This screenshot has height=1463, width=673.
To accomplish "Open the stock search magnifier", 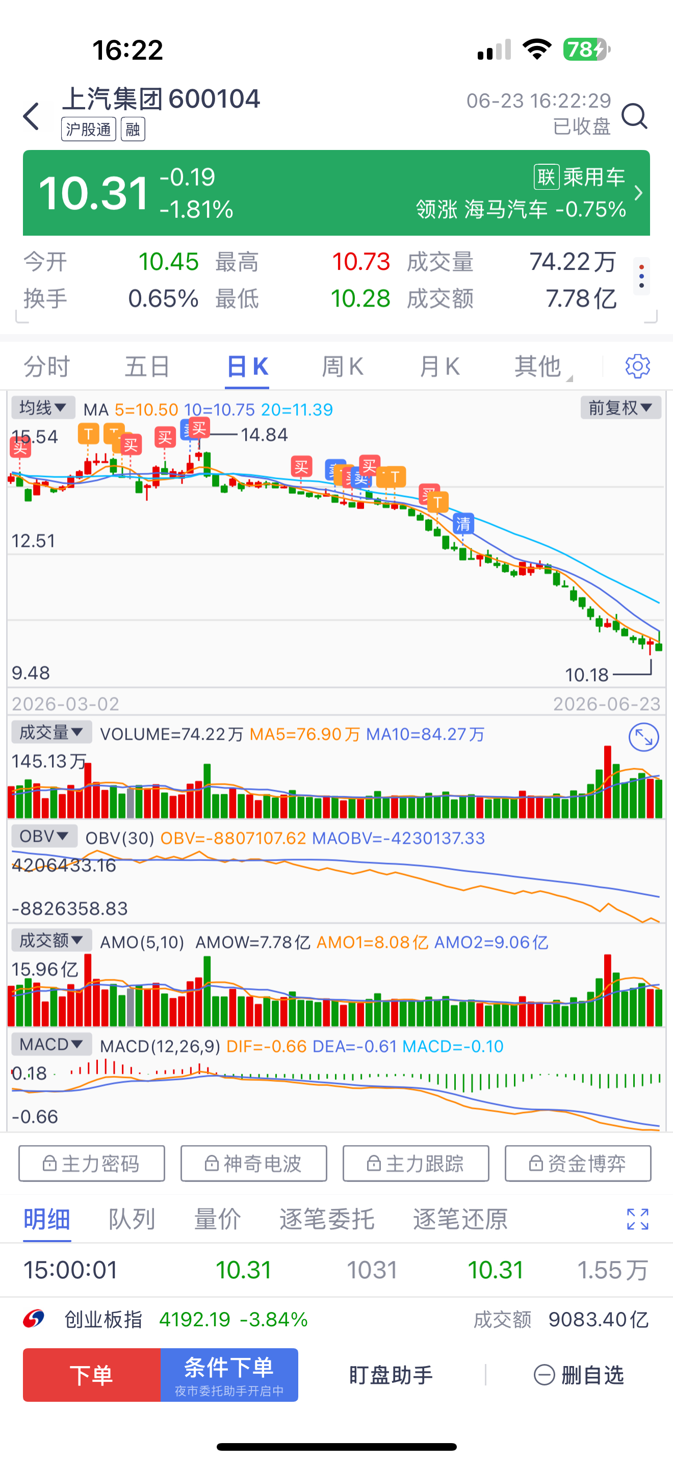I will pyautogui.click(x=634, y=116).
